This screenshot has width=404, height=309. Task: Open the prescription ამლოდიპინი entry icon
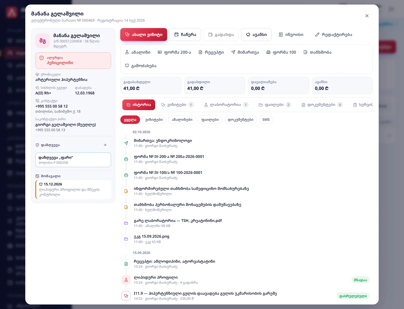point(126,264)
